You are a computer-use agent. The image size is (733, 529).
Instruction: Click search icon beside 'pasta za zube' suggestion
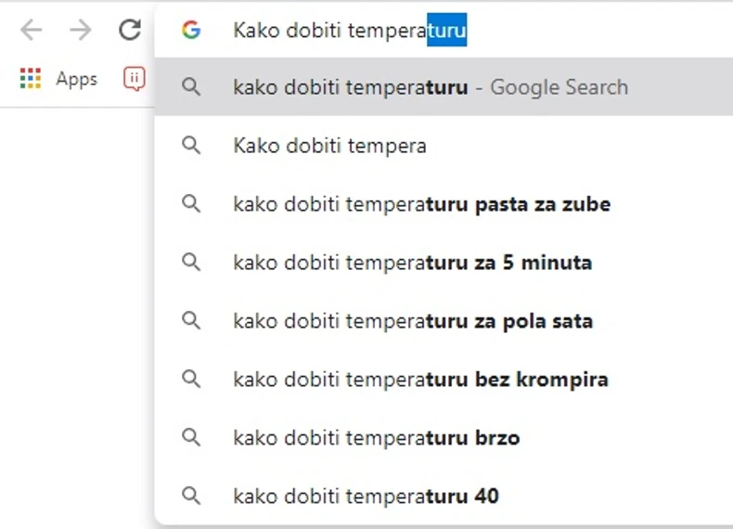pyautogui.click(x=191, y=204)
